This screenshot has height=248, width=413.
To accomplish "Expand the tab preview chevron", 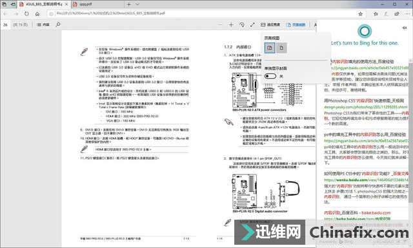I will tap(137, 5).
